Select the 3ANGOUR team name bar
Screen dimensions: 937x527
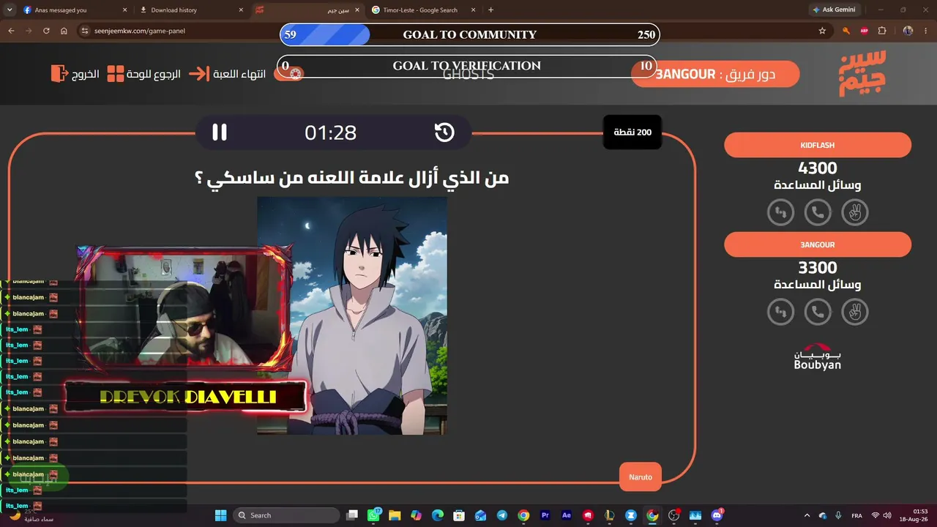pyautogui.click(x=818, y=244)
